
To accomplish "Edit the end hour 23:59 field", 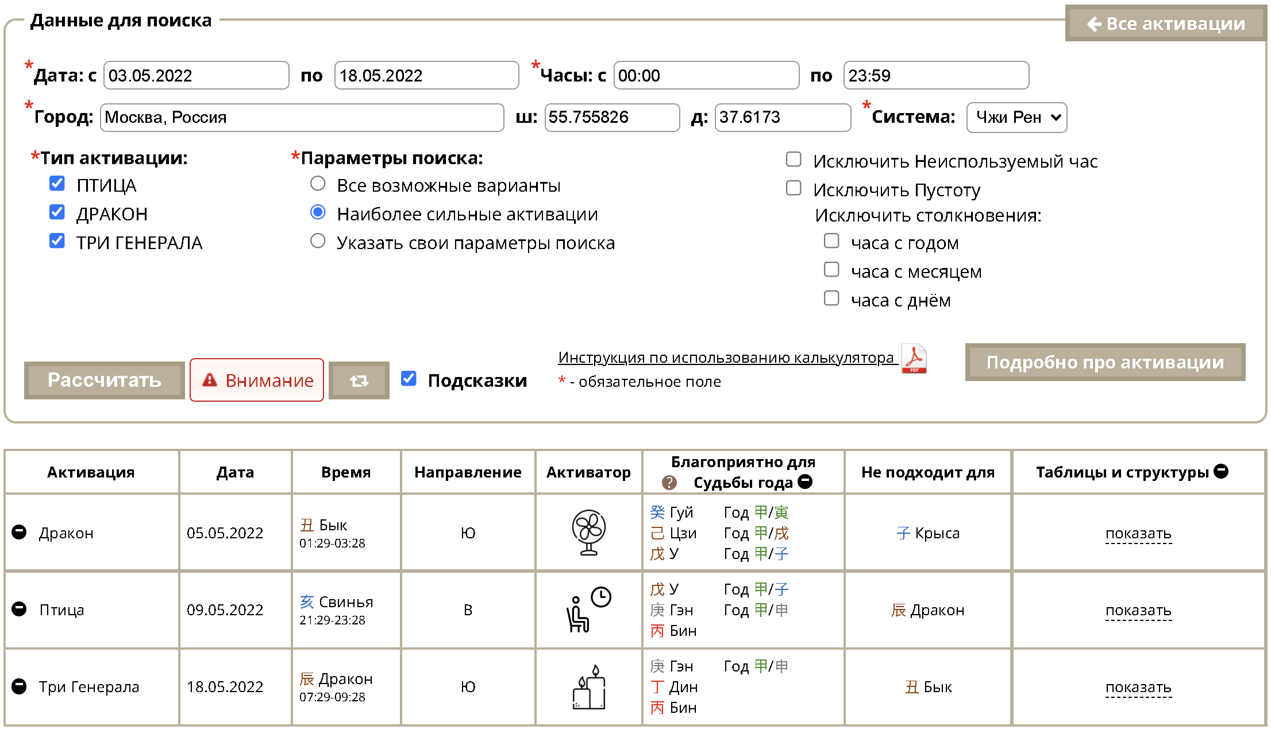I will (936, 75).
